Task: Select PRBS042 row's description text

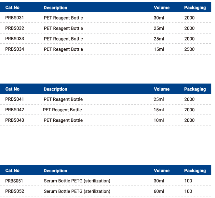Action: [x=62, y=110]
